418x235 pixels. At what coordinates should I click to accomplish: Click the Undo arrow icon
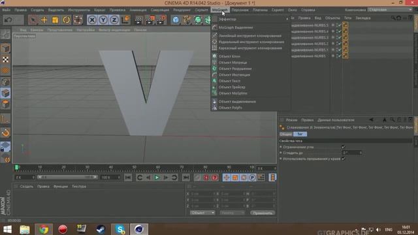8,20
